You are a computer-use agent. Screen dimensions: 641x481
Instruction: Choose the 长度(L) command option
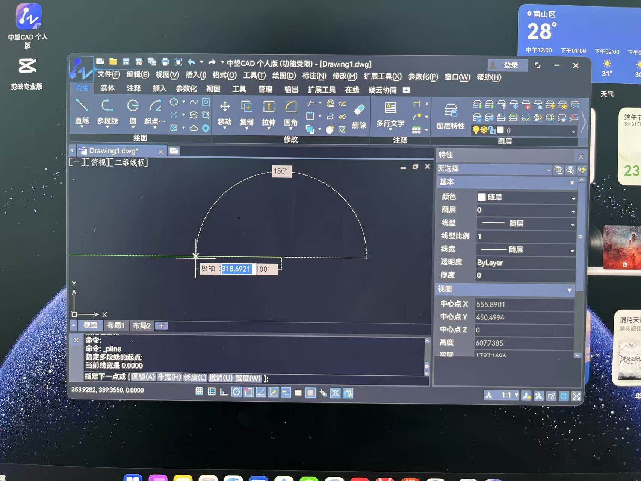pos(195,378)
